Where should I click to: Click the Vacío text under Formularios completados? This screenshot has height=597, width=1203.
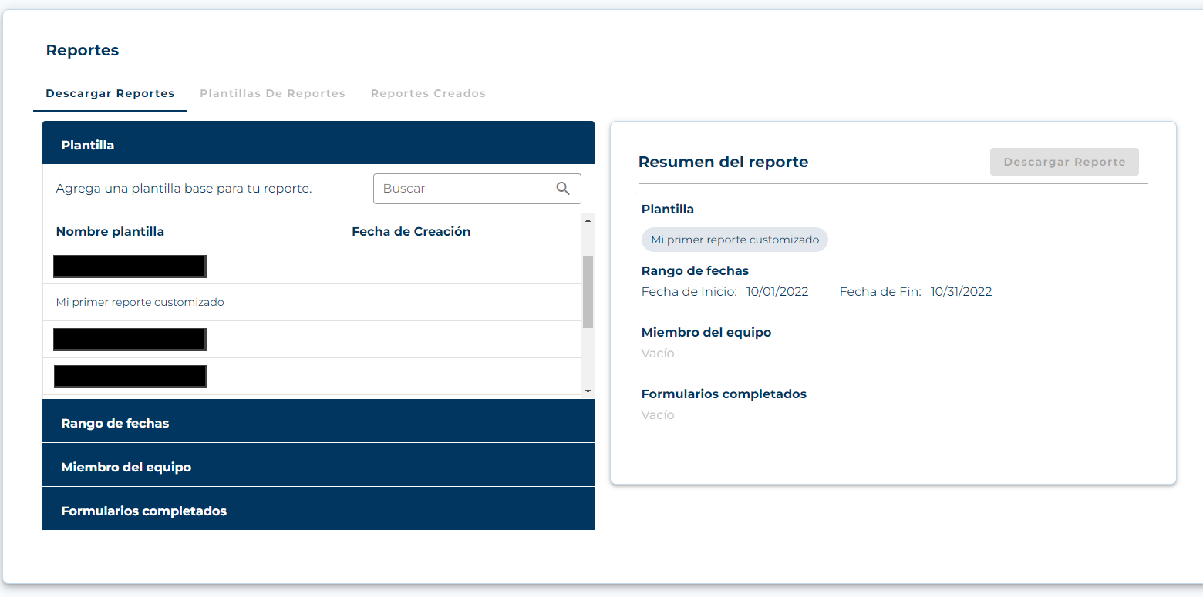(658, 415)
